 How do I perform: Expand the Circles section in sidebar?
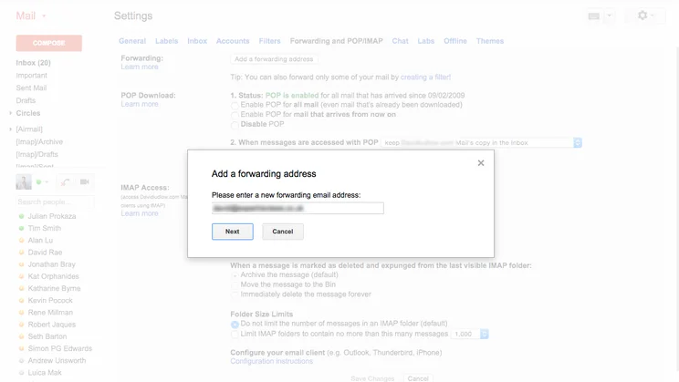tap(10, 114)
